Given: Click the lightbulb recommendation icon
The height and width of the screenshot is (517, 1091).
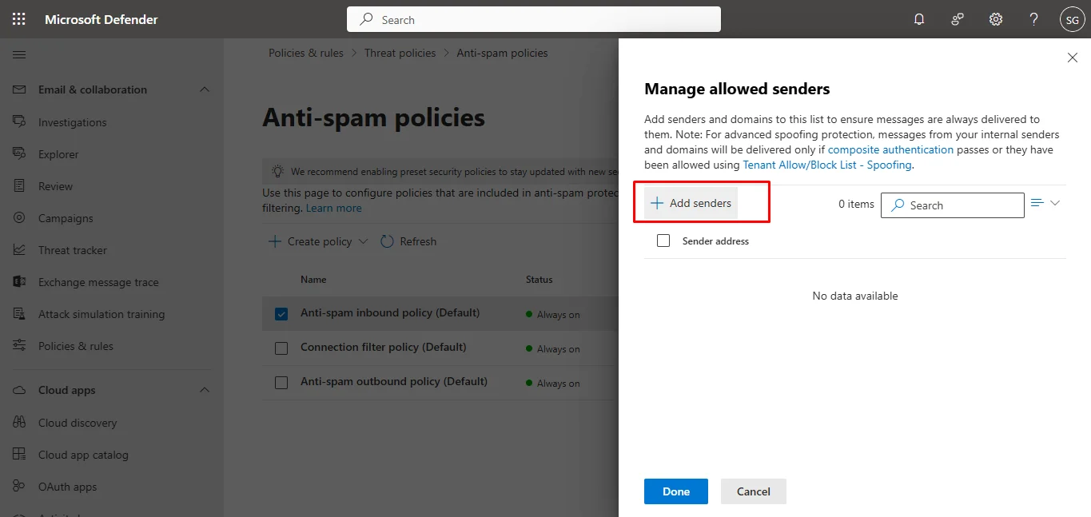Looking at the screenshot, I should 277,171.
